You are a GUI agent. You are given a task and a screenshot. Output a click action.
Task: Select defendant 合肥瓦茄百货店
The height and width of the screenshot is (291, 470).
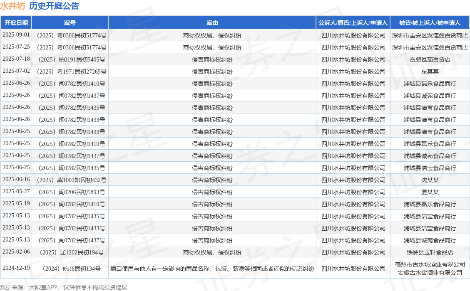coord(430,59)
